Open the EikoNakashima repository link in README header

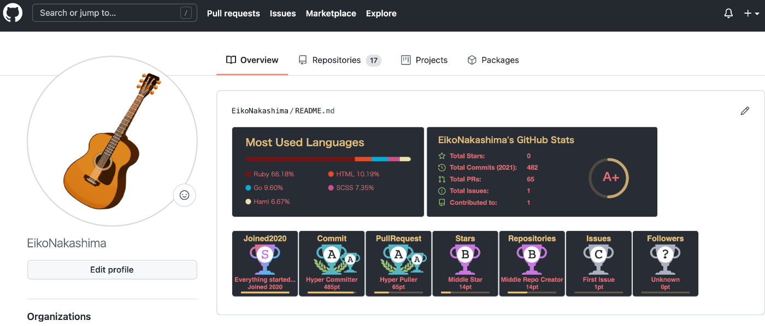(x=260, y=111)
